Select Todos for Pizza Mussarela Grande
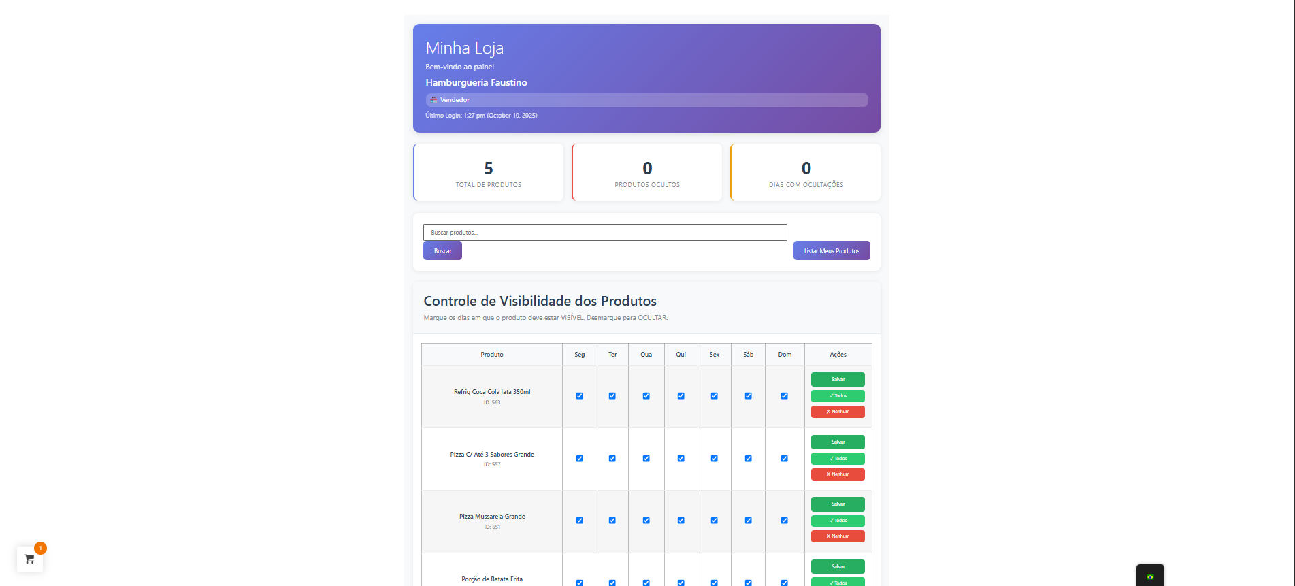The width and height of the screenshot is (1295, 586). pos(838,521)
